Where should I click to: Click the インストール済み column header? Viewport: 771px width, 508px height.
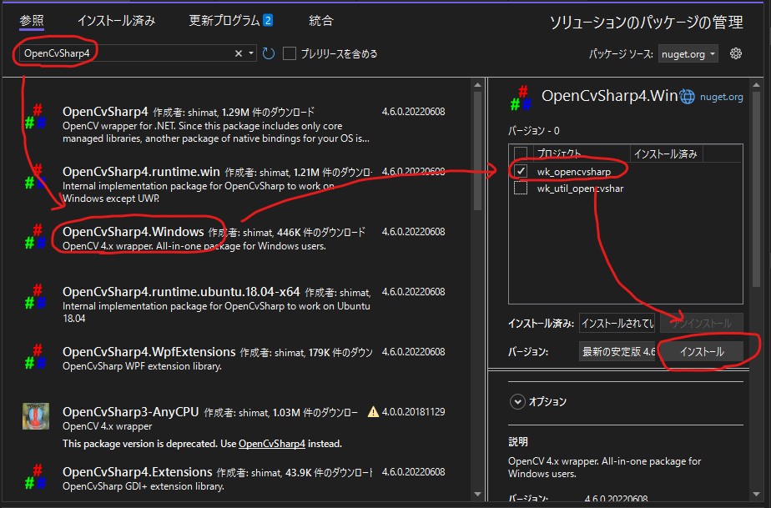pos(666,153)
